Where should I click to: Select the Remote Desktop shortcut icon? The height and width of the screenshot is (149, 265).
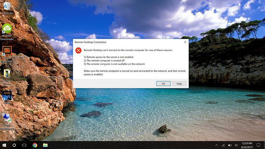tap(7, 122)
